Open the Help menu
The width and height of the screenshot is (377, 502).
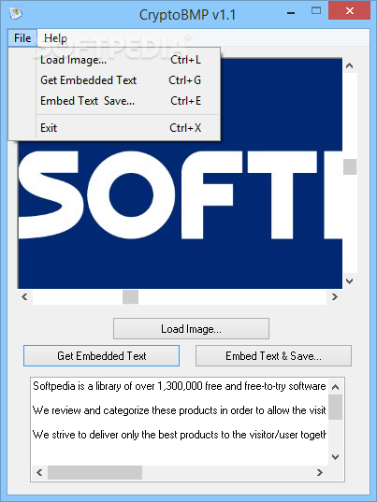pos(55,38)
